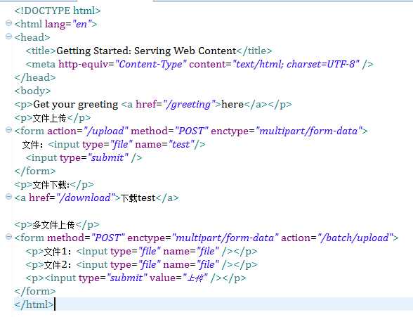Click the "Content-Type" attribute value
Screen dimensions: 413x317
coord(151,64)
